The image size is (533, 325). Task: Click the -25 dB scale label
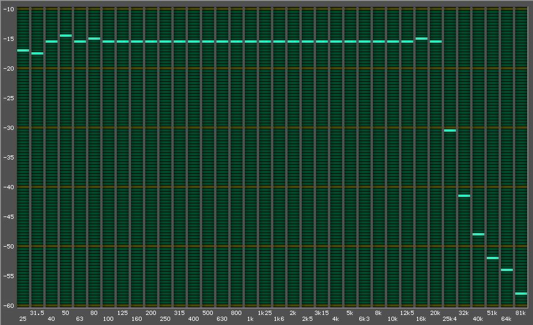point(8,98)
